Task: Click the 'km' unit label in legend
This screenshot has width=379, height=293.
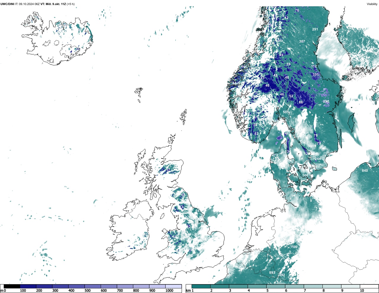Action: [x=188, y=291]
